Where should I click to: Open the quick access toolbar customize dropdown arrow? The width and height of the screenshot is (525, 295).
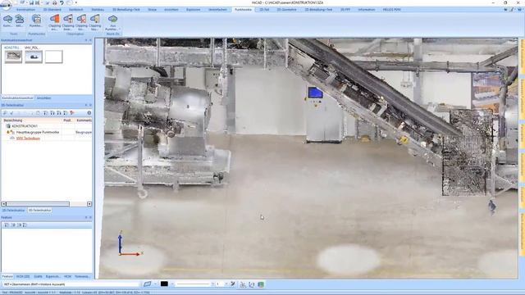coord(76,2)
